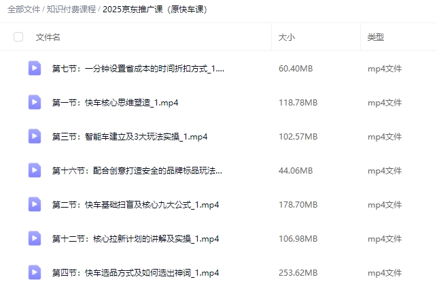The height and width of the screenshot is (290, 437).
Task: Tick the select-all checkbox in the header
Action: click(18, 37)
